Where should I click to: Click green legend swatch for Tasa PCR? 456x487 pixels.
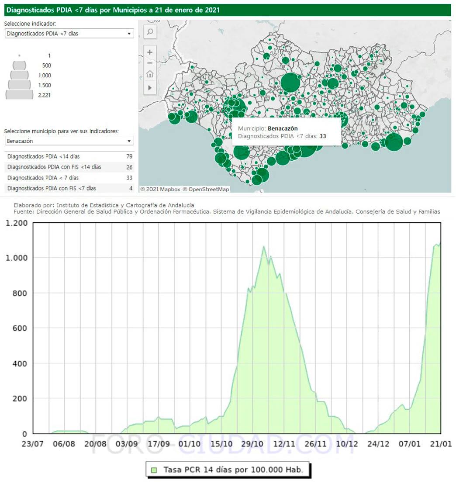(154, 470)
